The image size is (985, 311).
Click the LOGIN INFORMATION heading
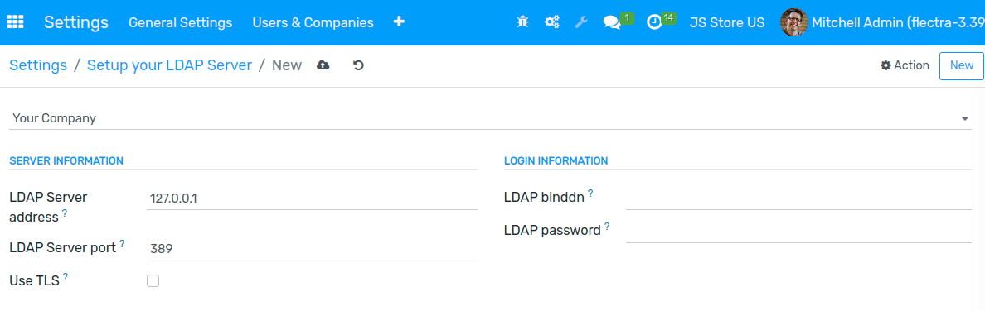[x=556, y=161]
